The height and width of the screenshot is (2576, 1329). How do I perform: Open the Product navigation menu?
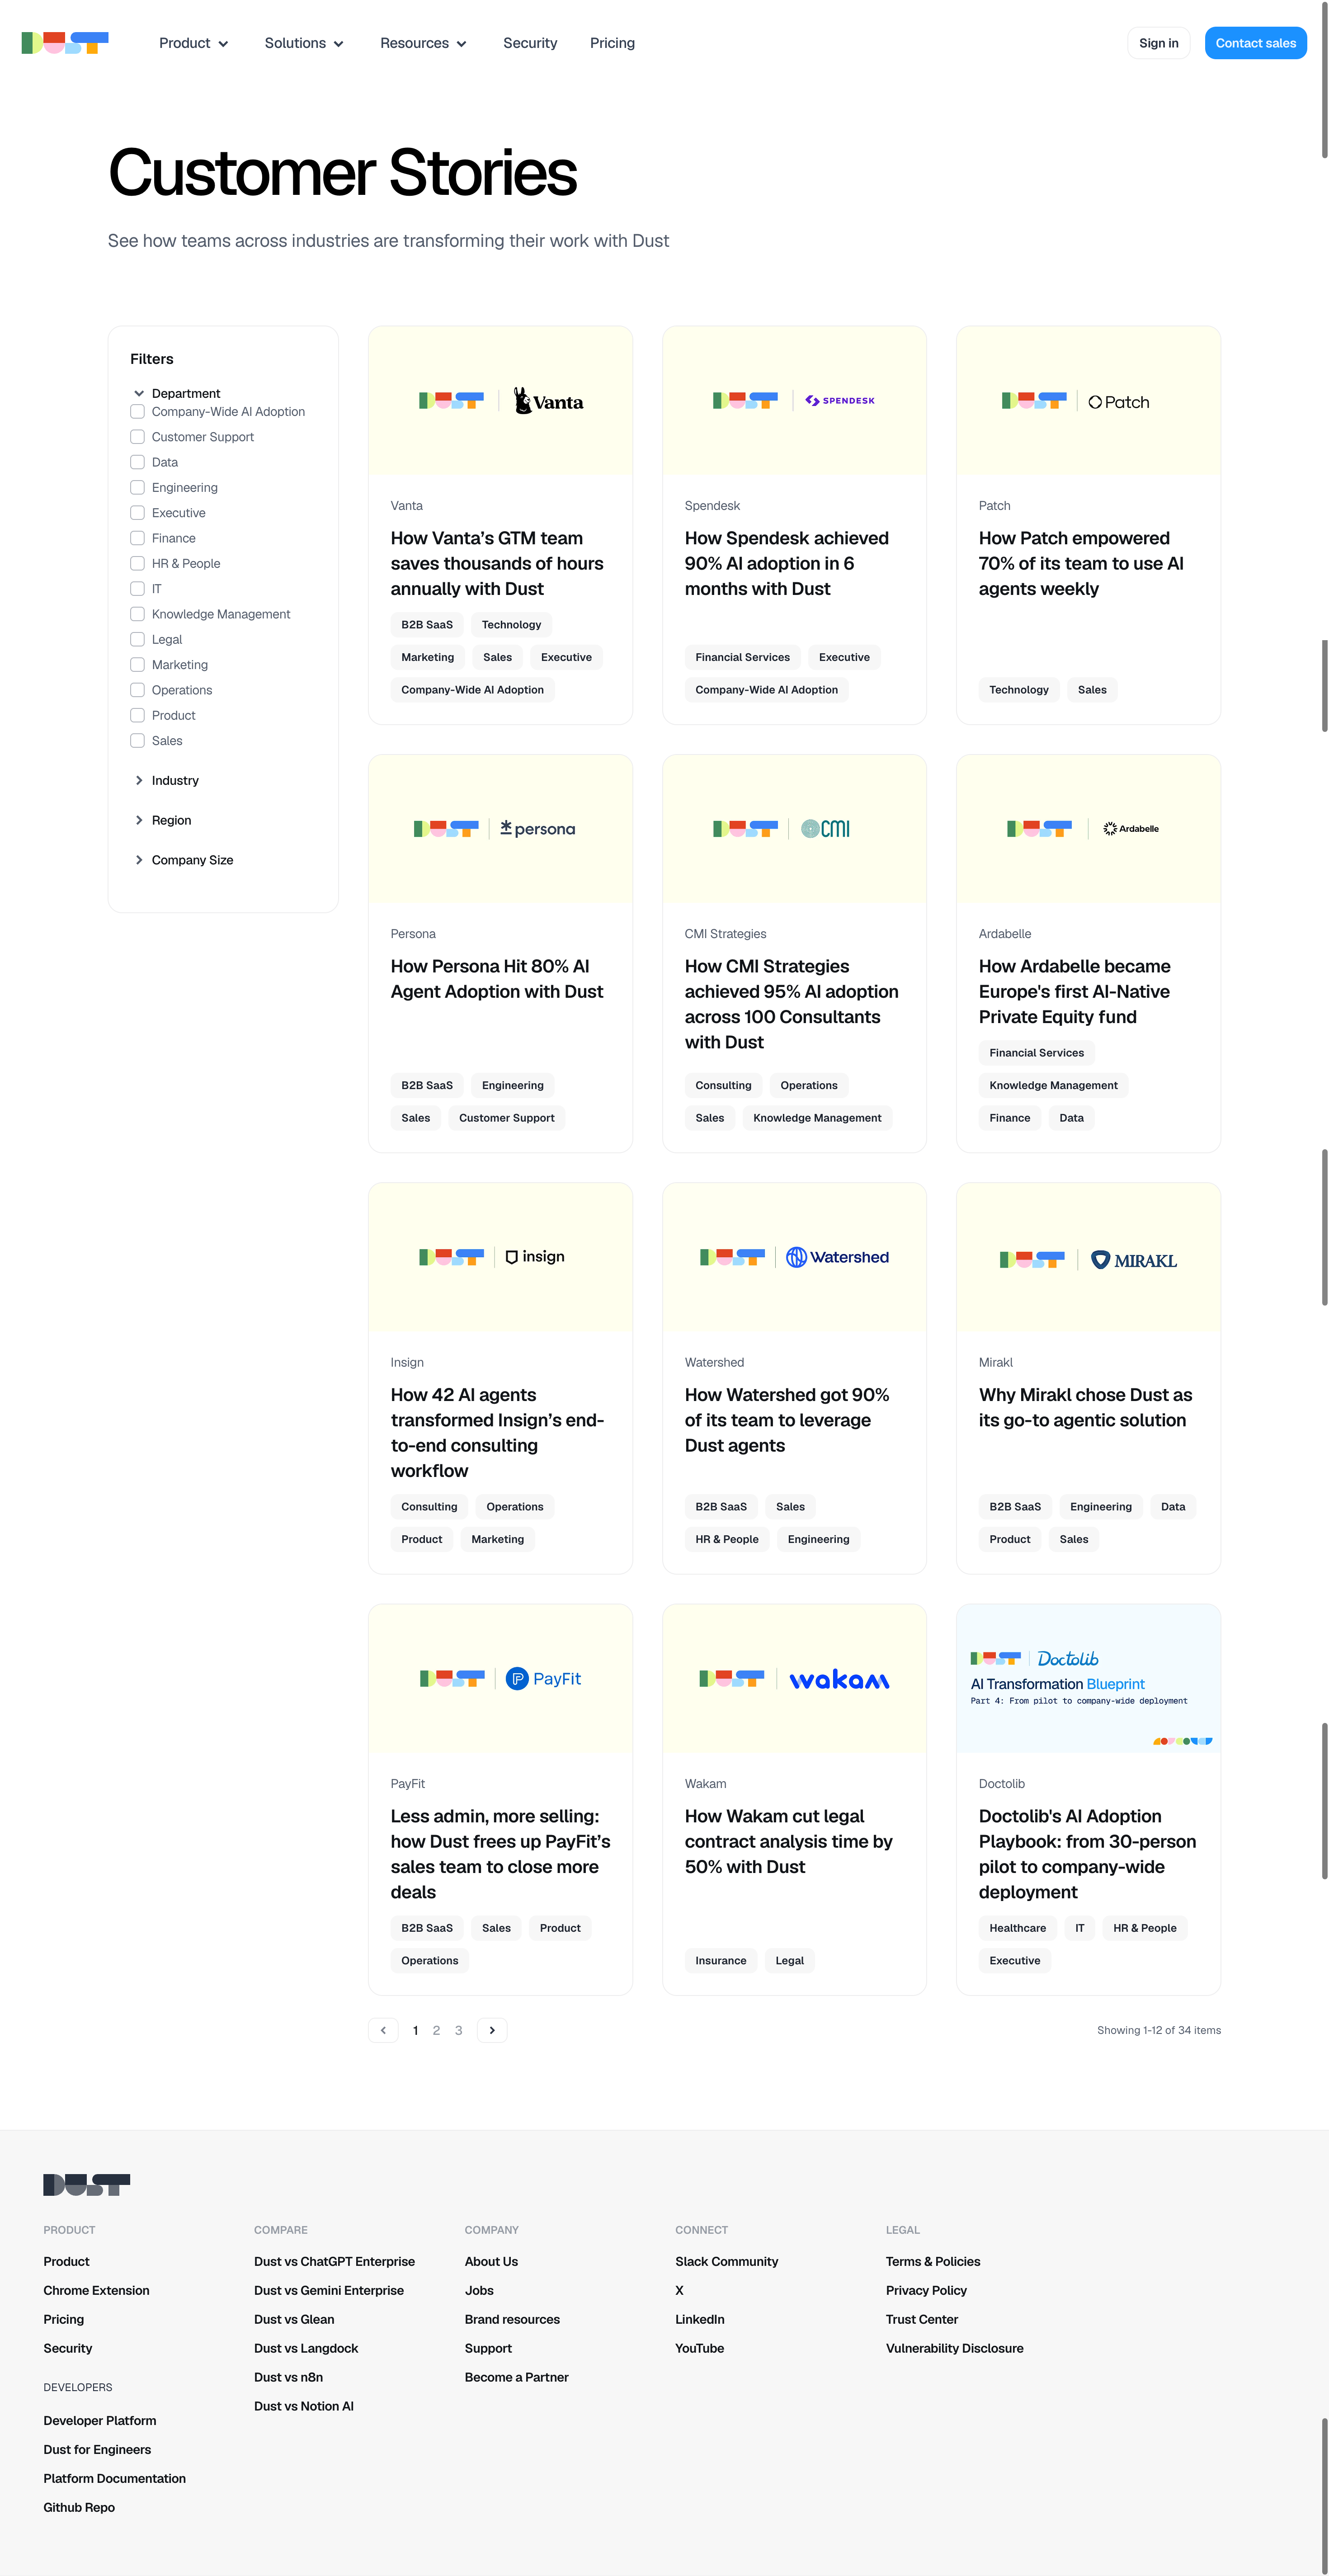coord(193,43)
